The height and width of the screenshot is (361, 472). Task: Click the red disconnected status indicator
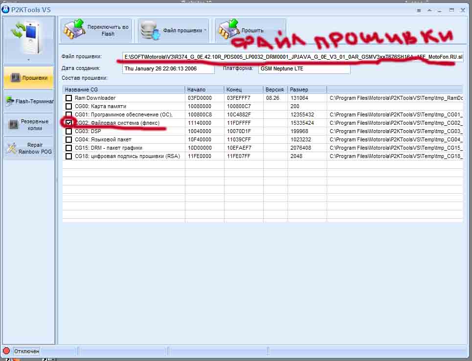pos(6,351)
